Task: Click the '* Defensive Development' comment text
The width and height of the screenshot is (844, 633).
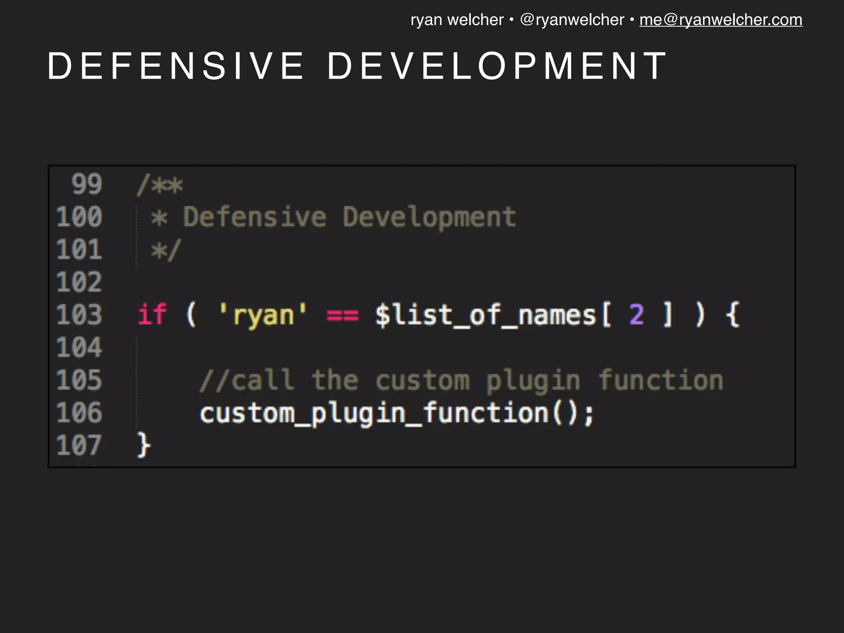Action: coord(333,217)
